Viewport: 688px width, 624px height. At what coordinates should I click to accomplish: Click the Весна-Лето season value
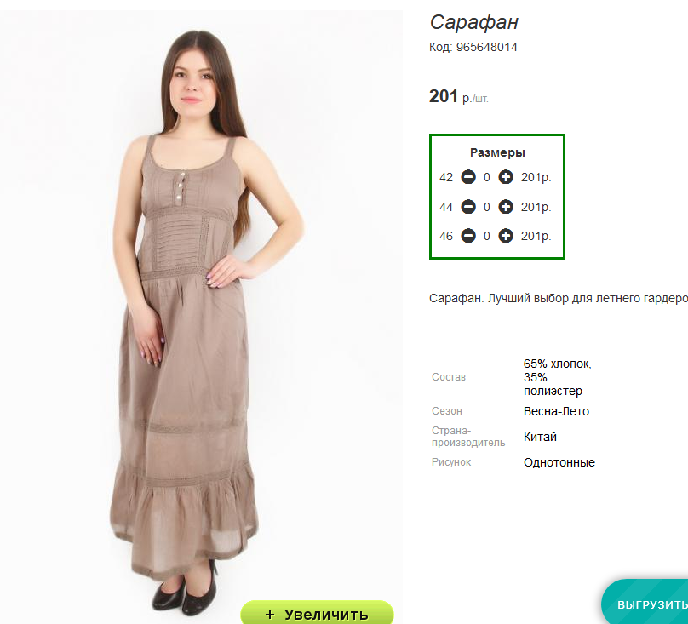click(x=556, y=411)
